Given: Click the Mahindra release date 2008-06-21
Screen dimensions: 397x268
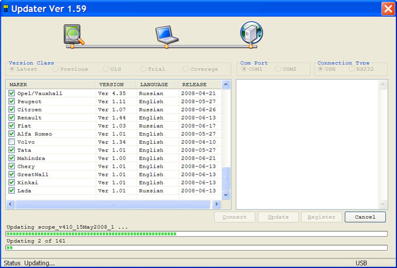Looking at the screenshot, I should [198, 158].
